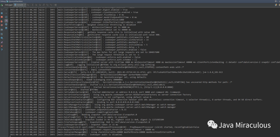Open debugger Settings gear in sidebar
Screen dimensions: 280x137
[x=2, y=38]
